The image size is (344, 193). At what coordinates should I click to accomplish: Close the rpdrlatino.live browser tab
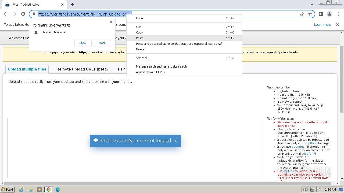coord(62,5)
